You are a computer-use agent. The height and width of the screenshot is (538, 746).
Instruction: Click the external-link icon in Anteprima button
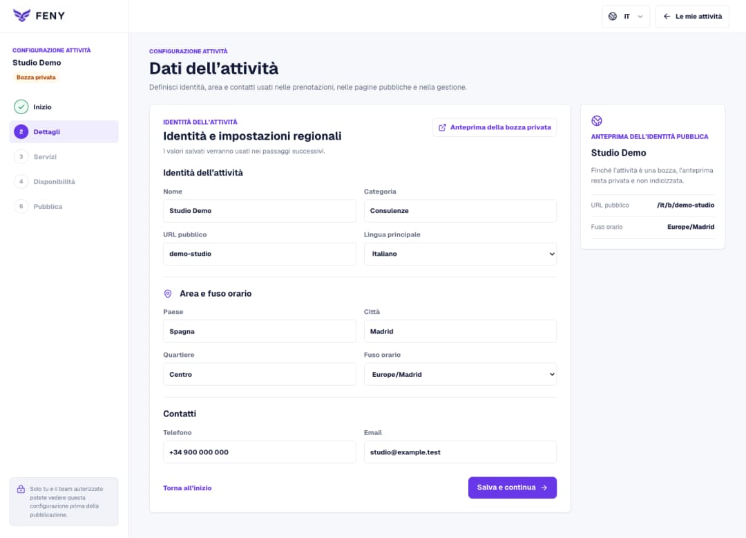[442, 128]
